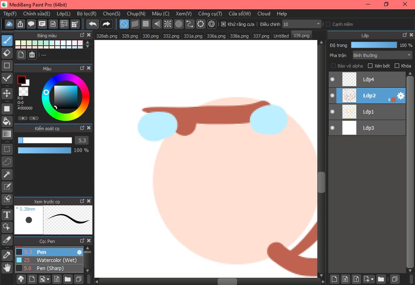415x285 pixels.
Task: Create new layer in layer panel
Action: pyautogui.click(x=334, y=279)
